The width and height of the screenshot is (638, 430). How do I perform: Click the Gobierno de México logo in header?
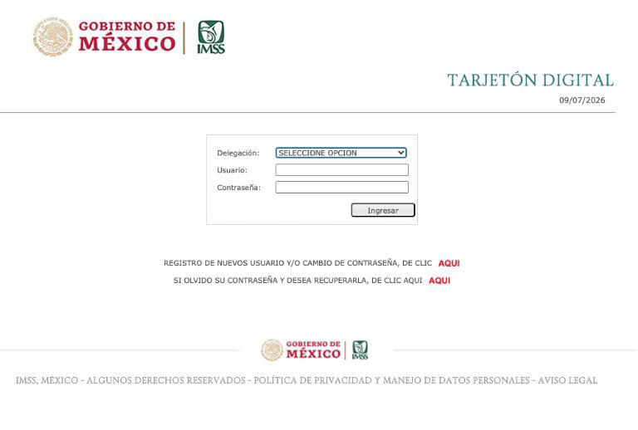(x=104, y=37)
